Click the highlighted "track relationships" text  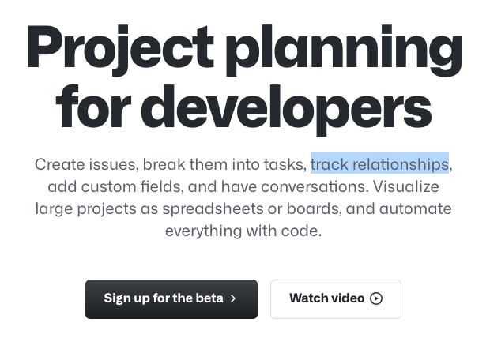[x=379, y=164]
